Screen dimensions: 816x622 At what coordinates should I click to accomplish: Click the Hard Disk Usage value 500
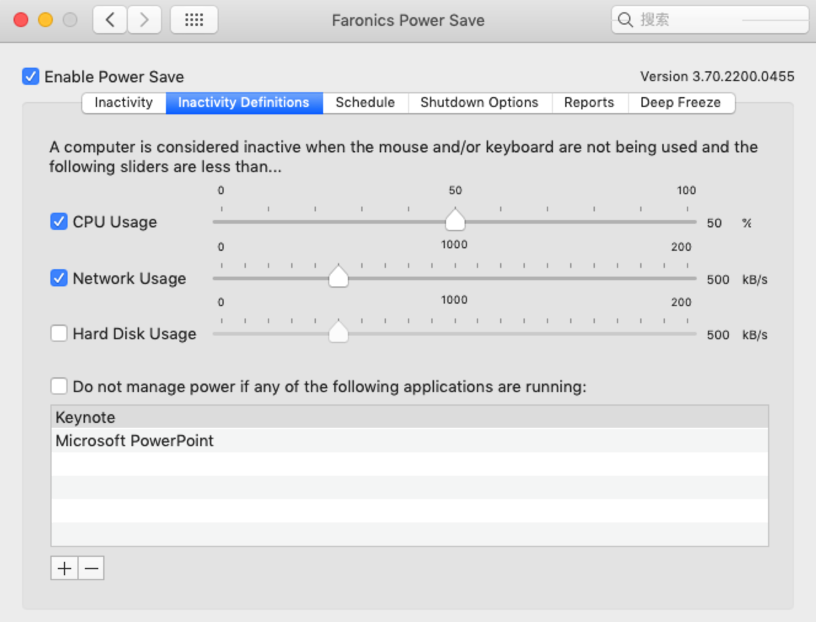click(x=718, y=335)
